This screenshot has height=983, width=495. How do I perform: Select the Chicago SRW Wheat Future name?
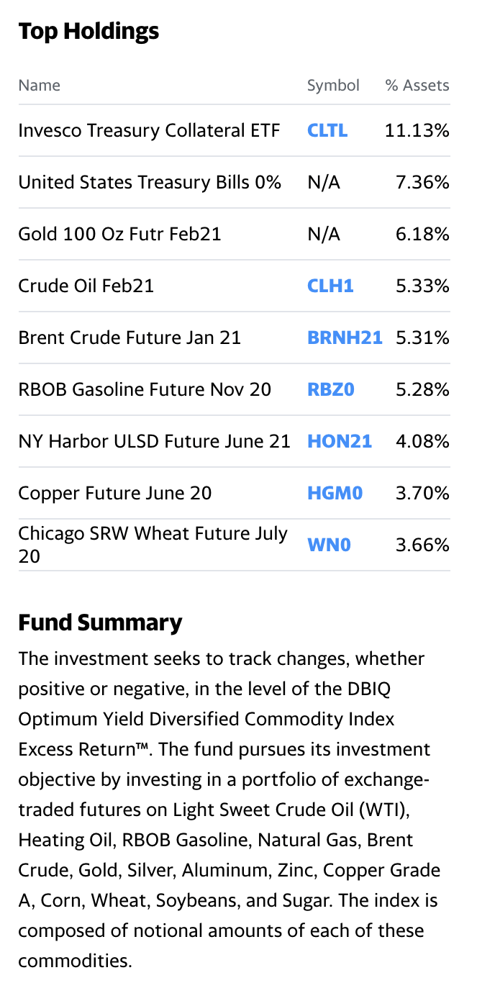coord(153,545)
